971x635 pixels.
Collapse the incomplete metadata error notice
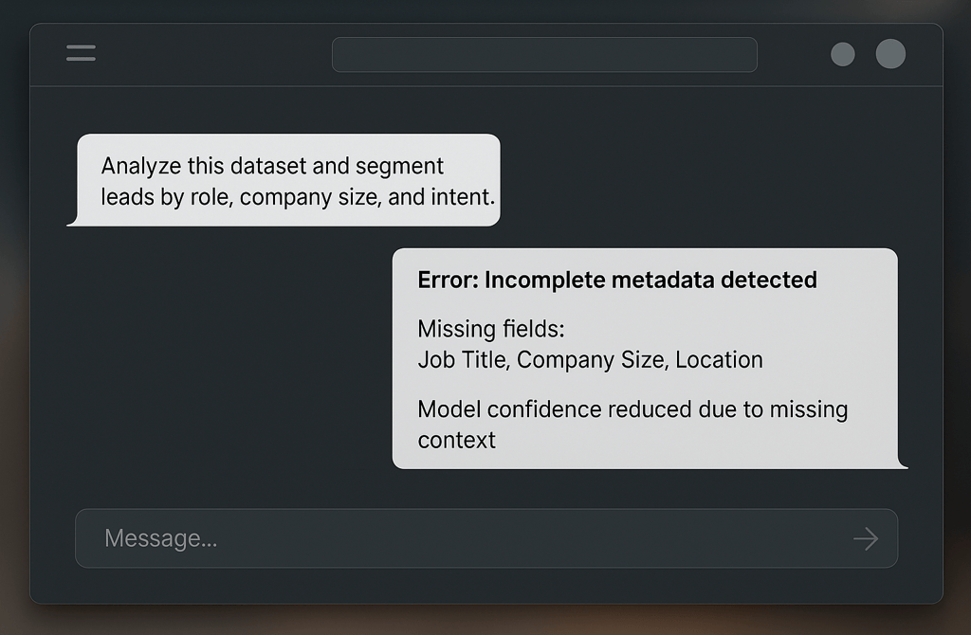tap(616, 280)
